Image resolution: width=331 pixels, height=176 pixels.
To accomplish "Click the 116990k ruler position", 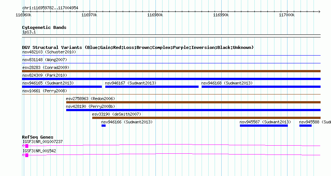I will click(221, 15).
